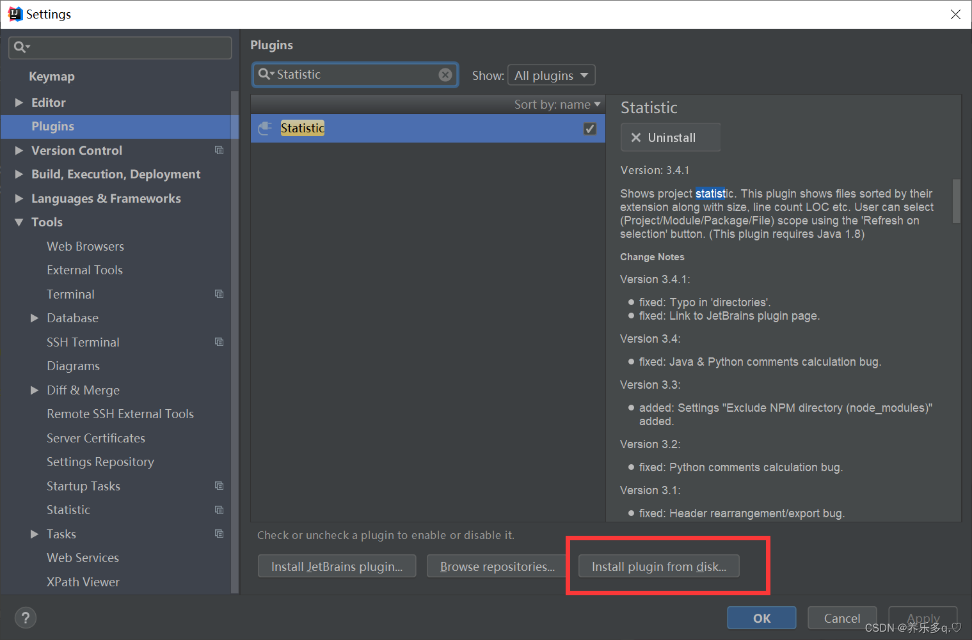Click the Apply button
972x640 pixels.
click(x=923, y=618)
